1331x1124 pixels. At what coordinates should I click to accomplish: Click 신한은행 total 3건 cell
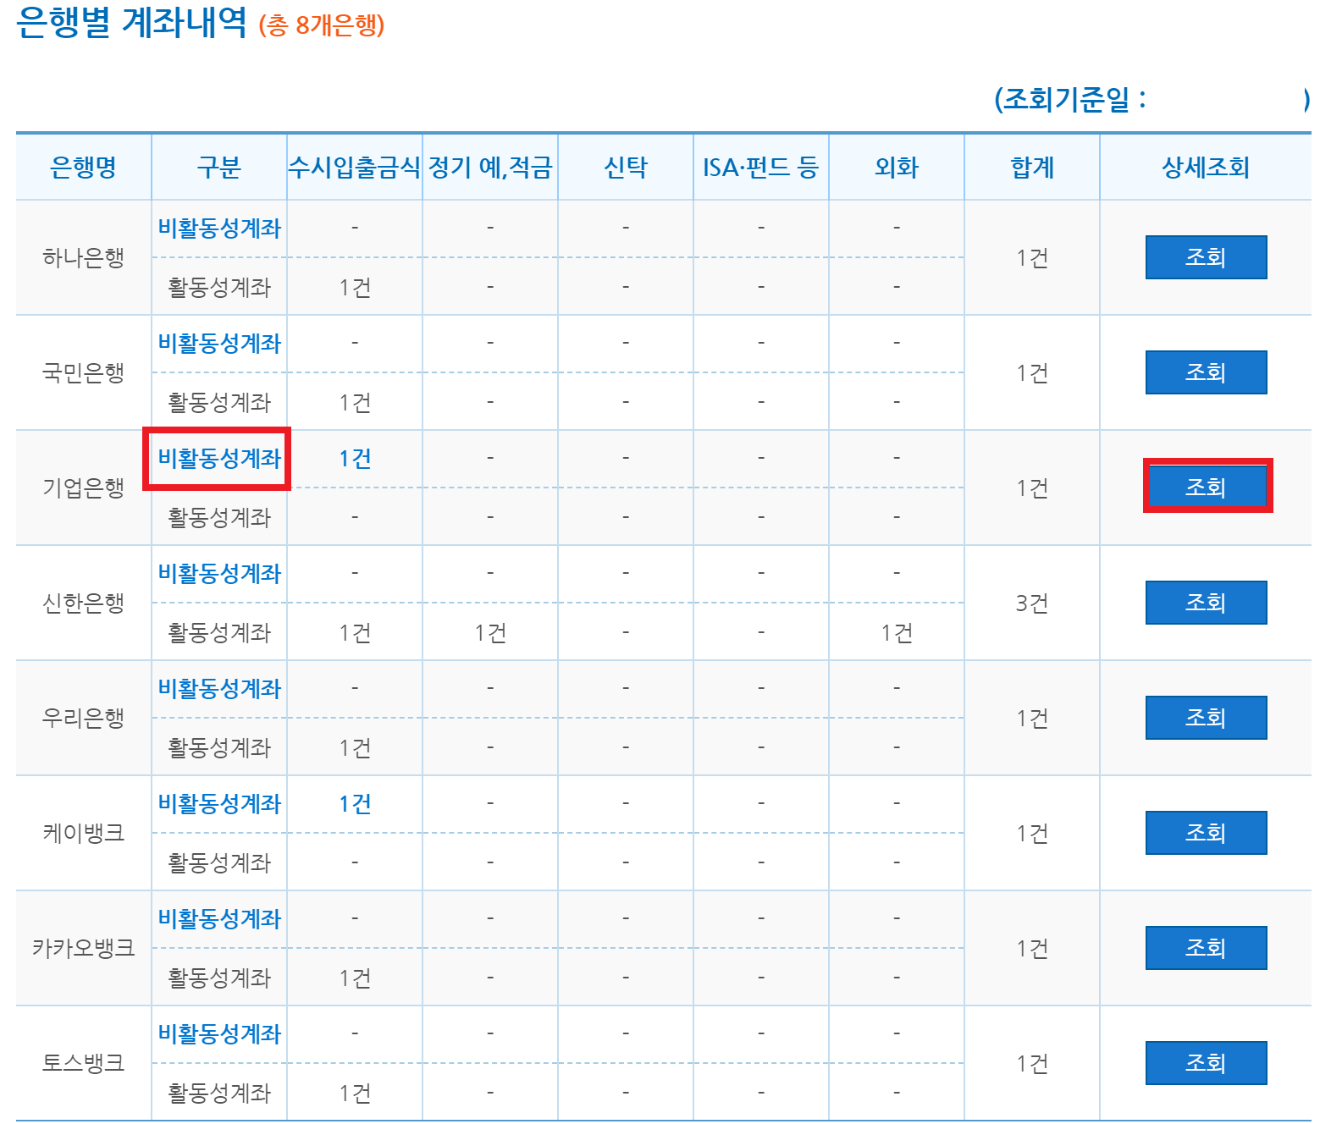tap(1032, 603)
